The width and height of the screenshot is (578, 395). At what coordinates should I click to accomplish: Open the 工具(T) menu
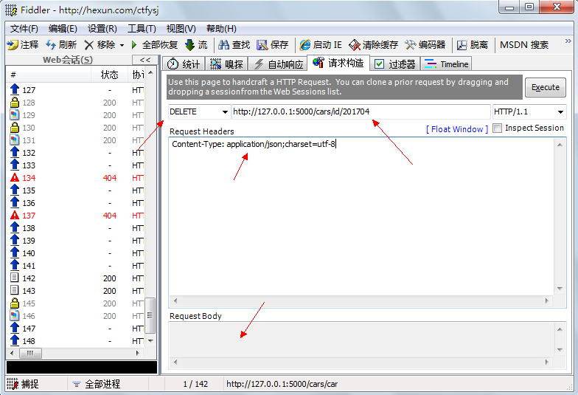click(142, 29)
